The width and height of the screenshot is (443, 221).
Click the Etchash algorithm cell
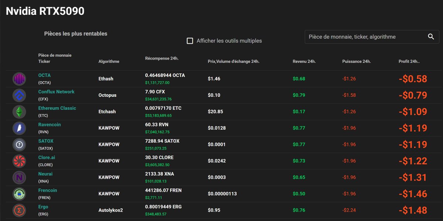click(x=107, y=112)
